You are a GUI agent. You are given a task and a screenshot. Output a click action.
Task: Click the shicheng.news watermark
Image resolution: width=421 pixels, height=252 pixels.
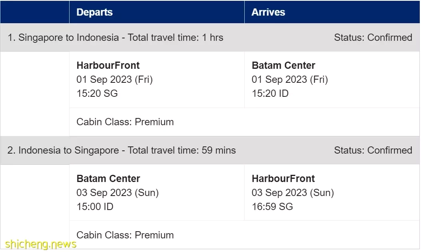tap(41, 244)
